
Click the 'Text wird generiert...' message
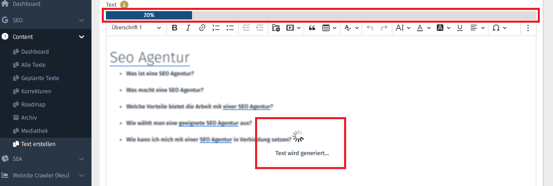coord(302,153)
